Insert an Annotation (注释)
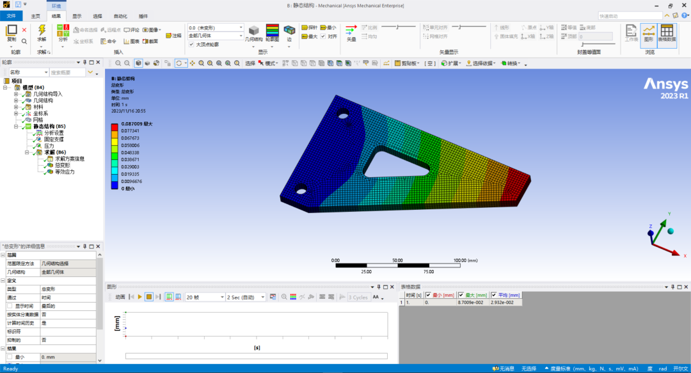 (x=173, y=36)
